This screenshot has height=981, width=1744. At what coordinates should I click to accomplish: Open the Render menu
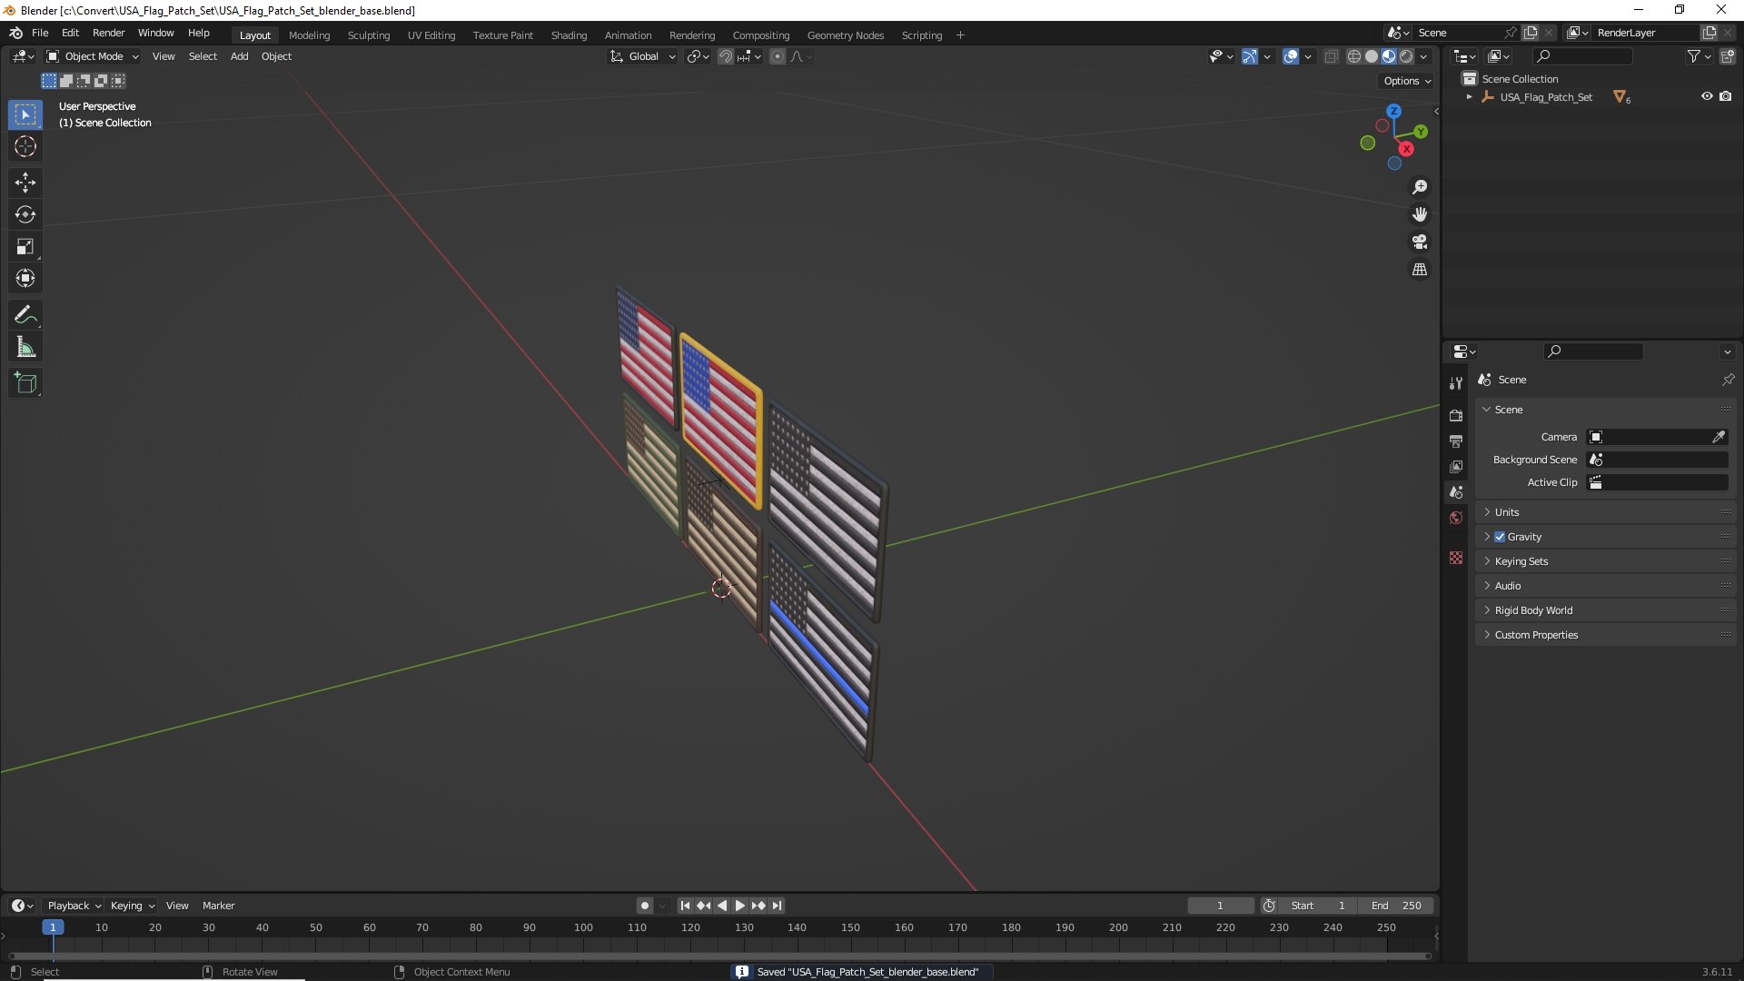pos(108,33)
